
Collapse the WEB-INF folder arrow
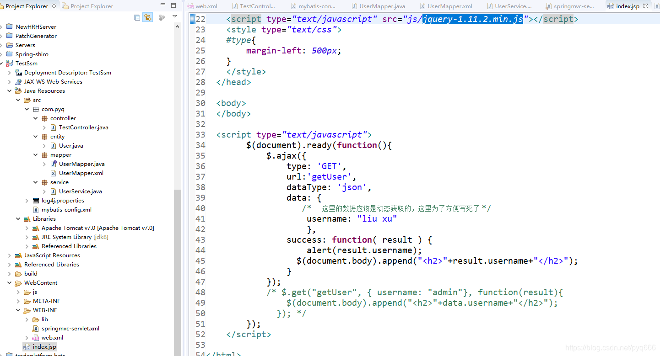tap(18, 310)
